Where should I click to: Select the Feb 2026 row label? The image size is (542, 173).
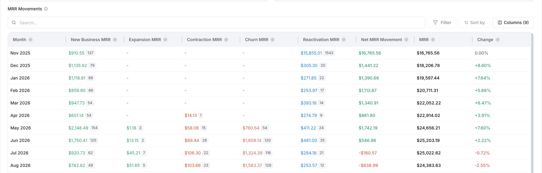point(20,90)
